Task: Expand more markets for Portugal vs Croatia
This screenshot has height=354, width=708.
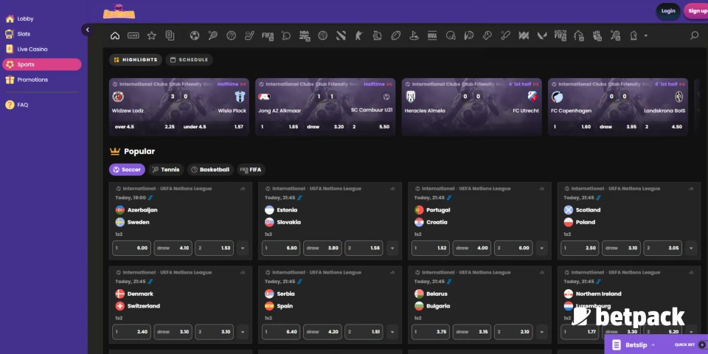Action: point(544,249)
